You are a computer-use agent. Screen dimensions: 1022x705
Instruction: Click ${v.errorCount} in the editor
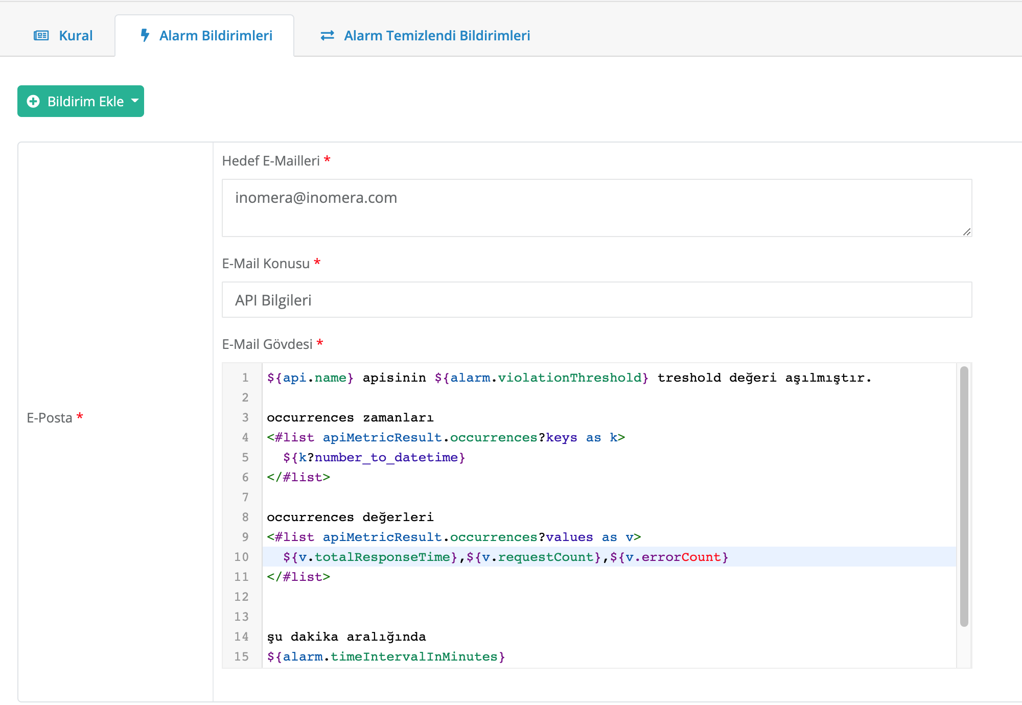click(669, 557)
